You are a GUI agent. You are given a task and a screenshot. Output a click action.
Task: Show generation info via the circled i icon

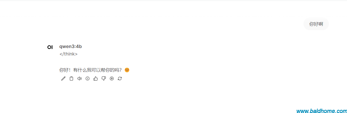coord(88,78)
